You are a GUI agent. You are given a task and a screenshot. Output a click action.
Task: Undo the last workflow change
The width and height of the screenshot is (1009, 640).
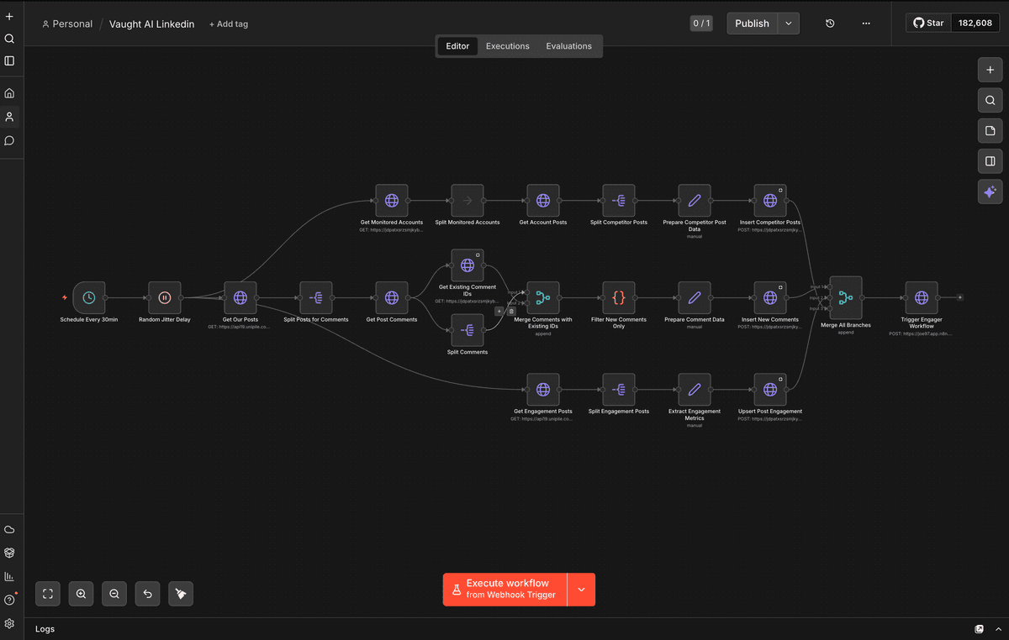(x=147, y=594)
